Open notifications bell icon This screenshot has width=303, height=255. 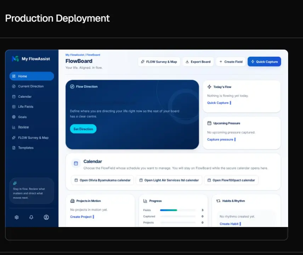tap(31, 217)
